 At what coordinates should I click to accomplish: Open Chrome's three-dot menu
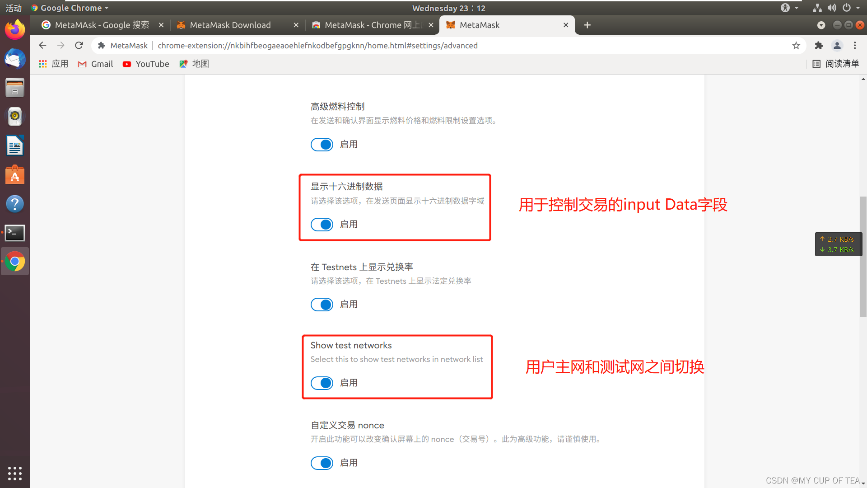click(x=855, y=45)
